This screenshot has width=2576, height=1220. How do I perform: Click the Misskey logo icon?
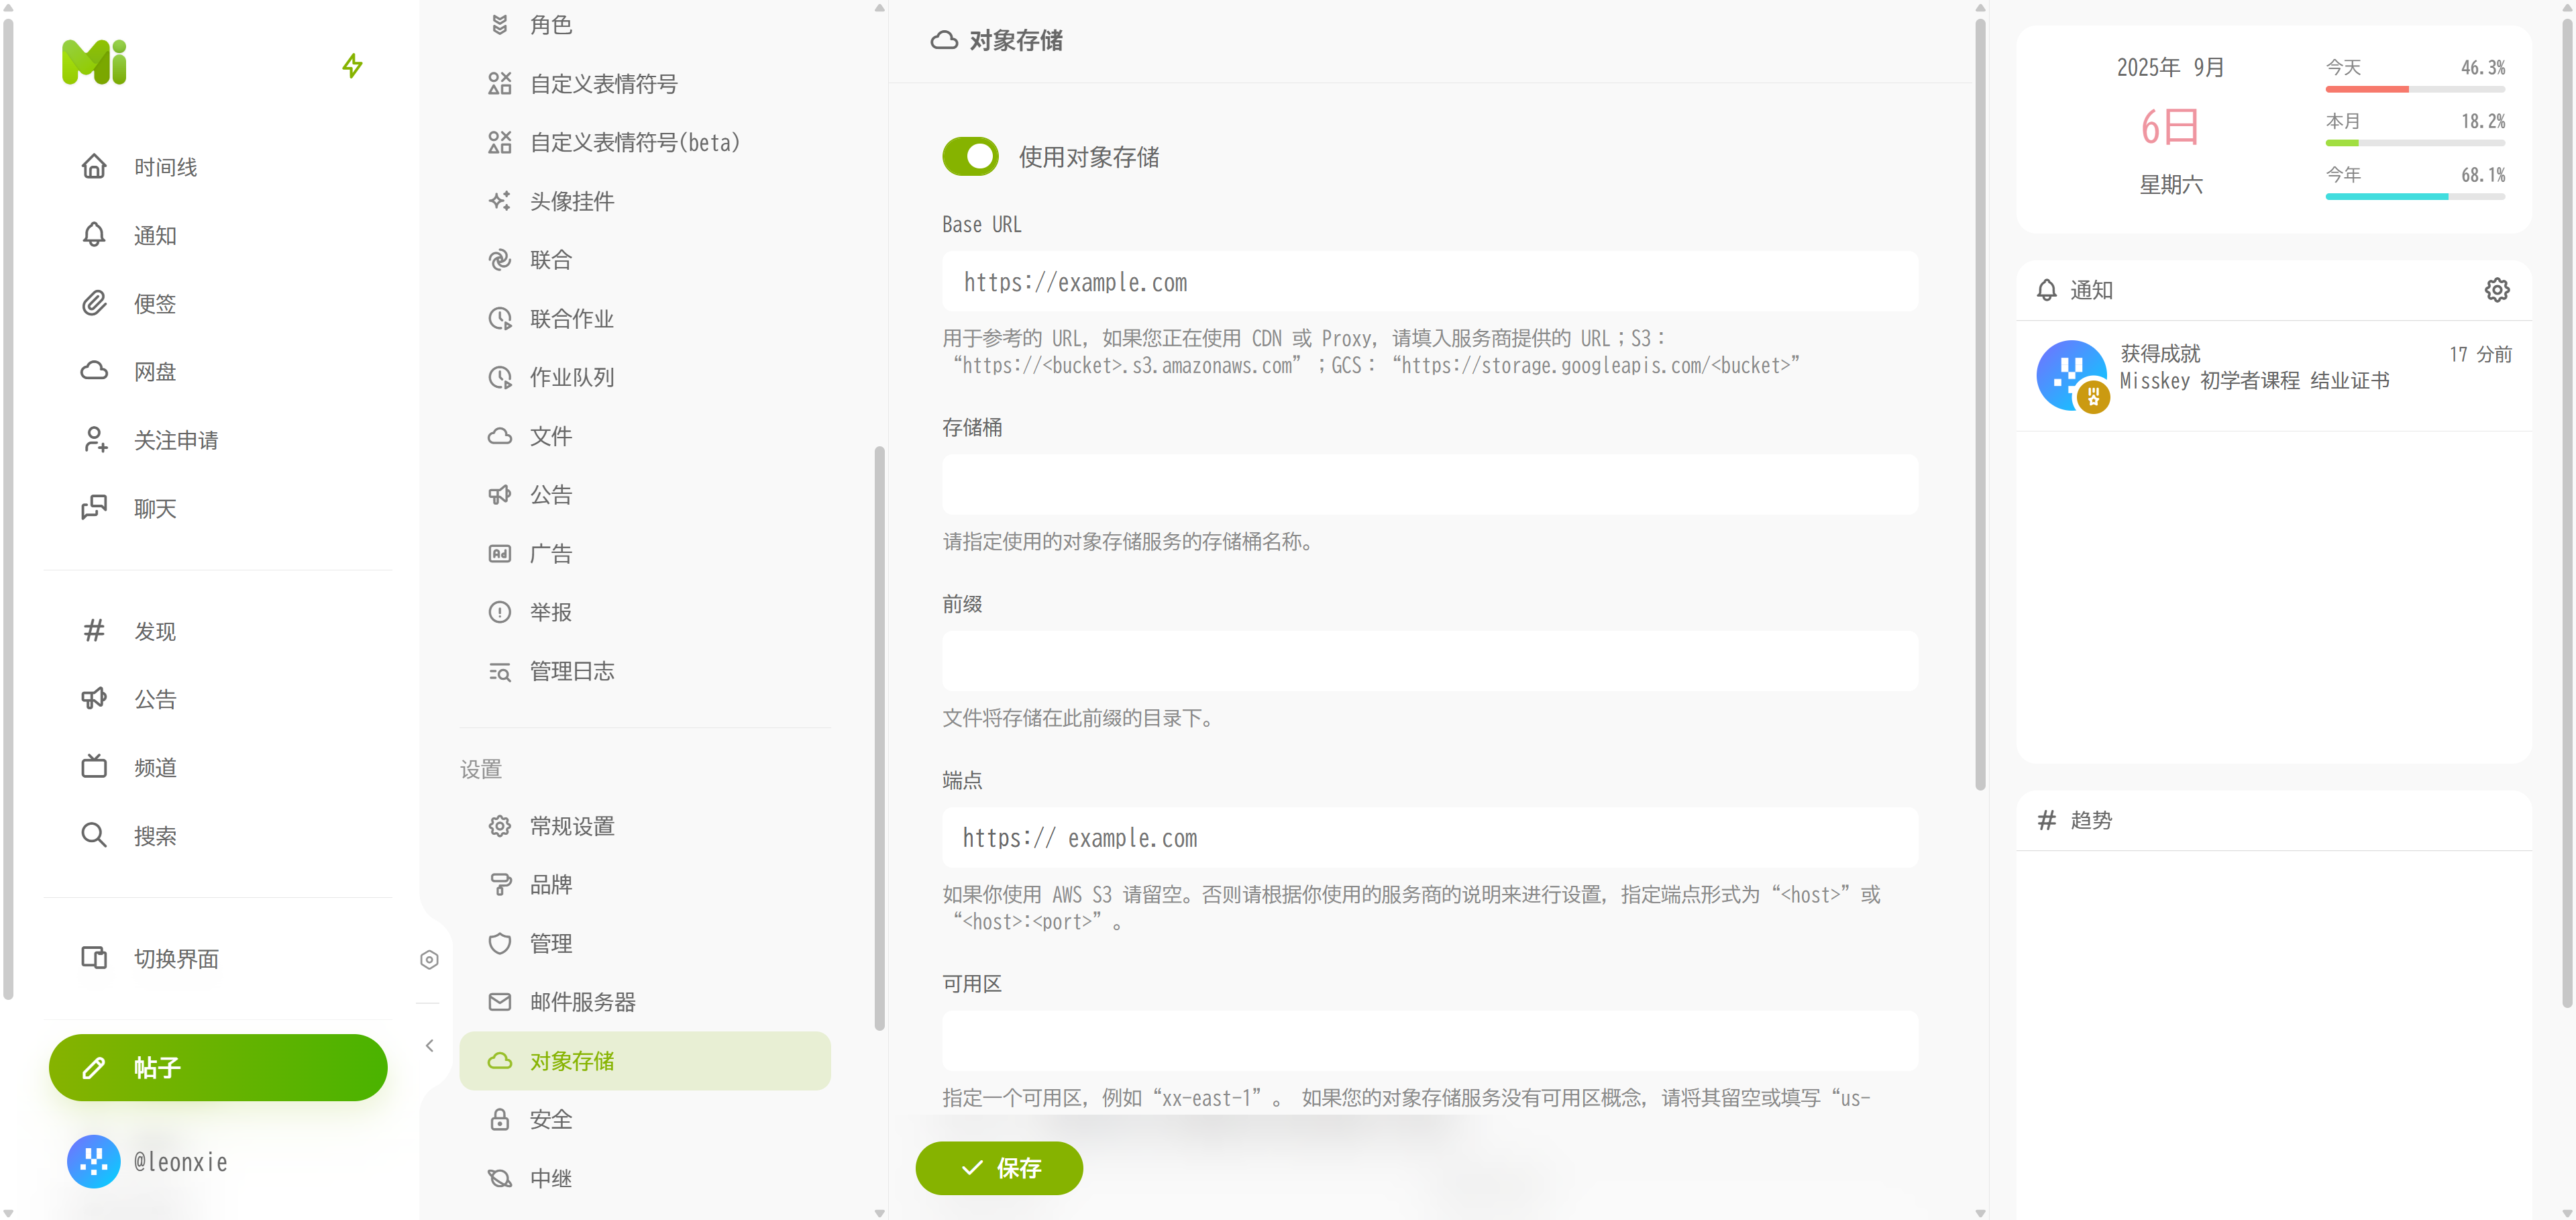click(94, 63)
